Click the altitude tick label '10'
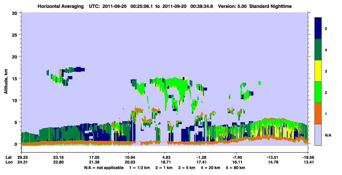The height and width of the screenshot is (175, 342). click(x=15, y=100)
